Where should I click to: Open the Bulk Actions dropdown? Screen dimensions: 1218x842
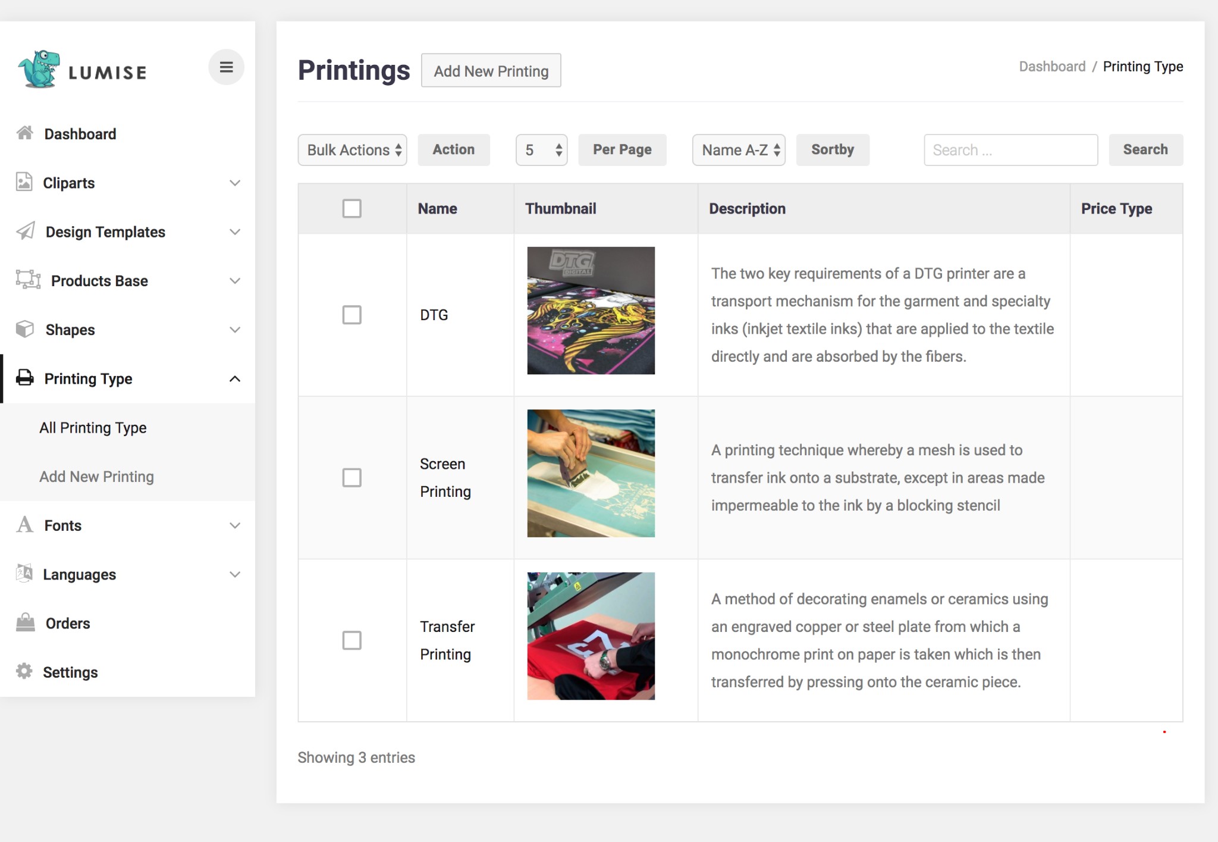pyautogui.click(x=353, y=150)
